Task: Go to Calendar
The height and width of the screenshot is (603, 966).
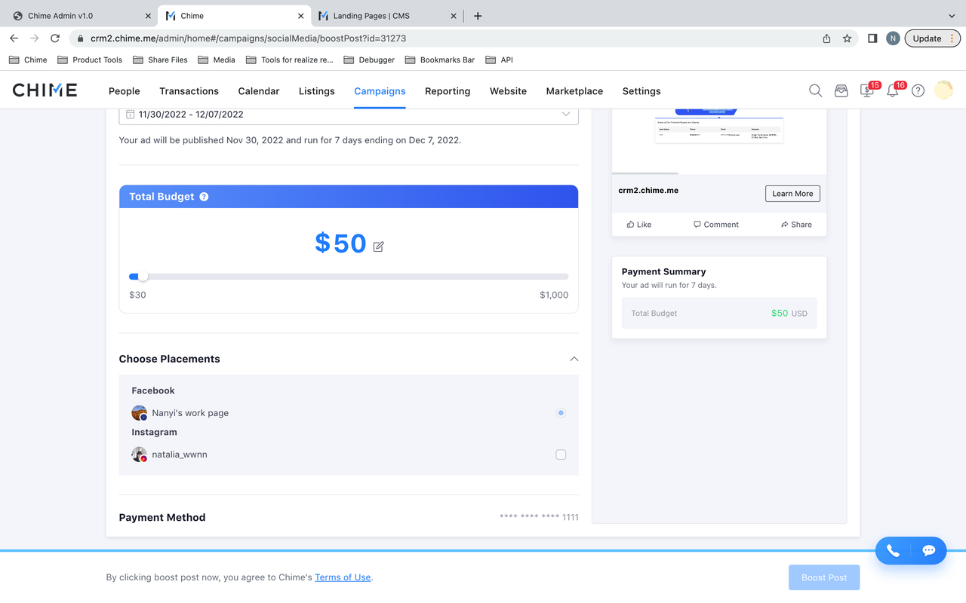Action: click(259, 91)
